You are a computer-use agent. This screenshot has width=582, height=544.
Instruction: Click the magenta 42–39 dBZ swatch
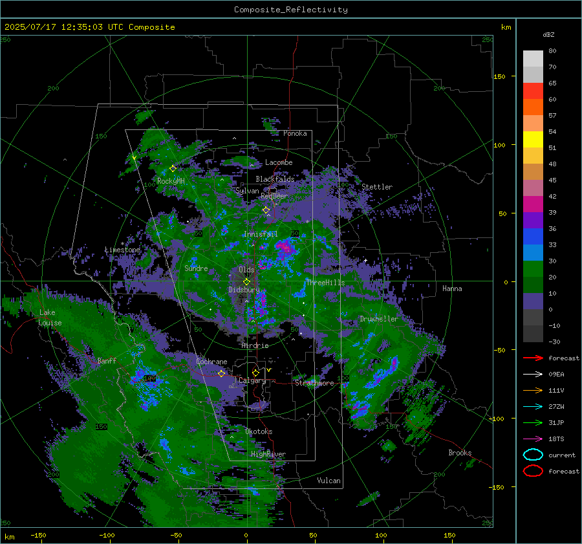533,204
